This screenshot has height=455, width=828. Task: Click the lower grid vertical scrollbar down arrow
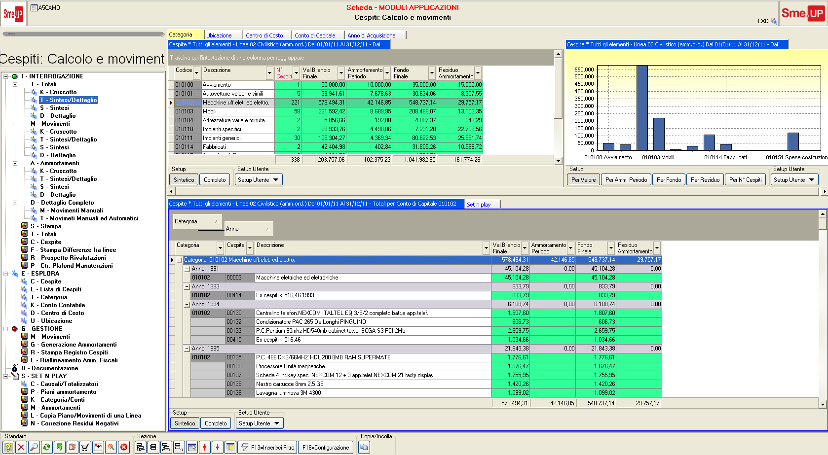822,404
